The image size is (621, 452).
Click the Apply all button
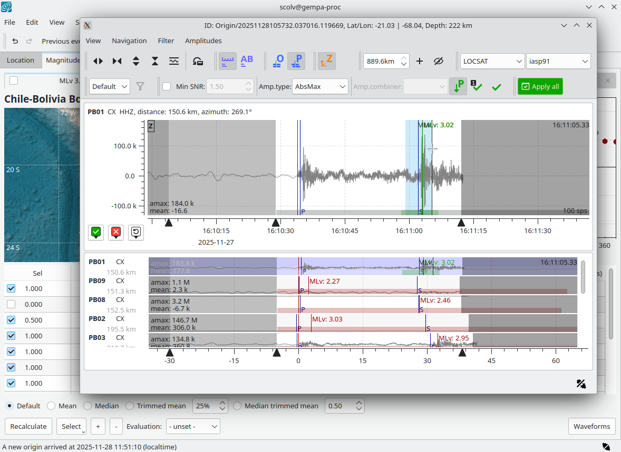540,86
